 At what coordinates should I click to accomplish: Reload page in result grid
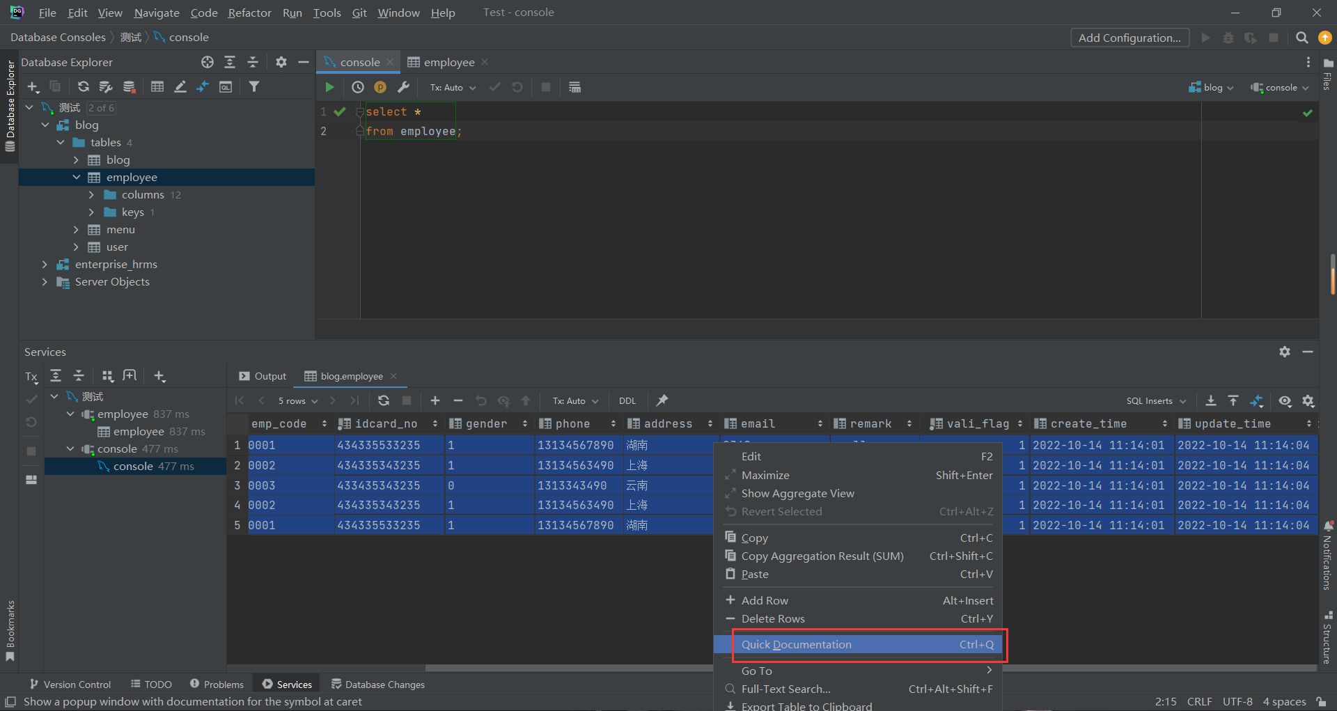click(x=383, y=400)
